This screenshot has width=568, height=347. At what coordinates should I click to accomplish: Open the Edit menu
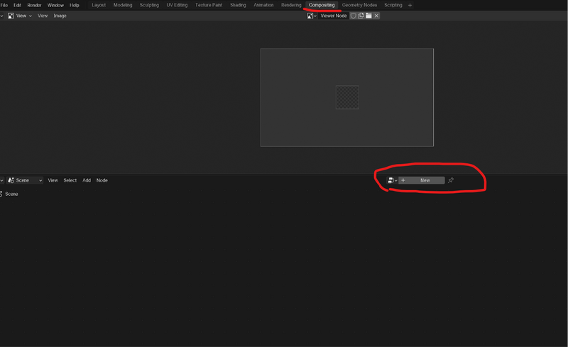[x=17, y=5]
